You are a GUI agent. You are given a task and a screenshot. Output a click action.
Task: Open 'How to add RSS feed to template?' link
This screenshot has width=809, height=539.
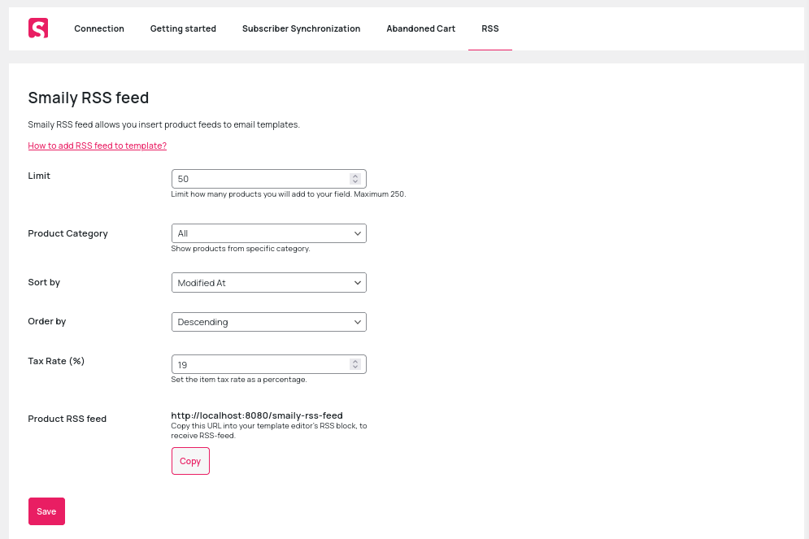97,146
